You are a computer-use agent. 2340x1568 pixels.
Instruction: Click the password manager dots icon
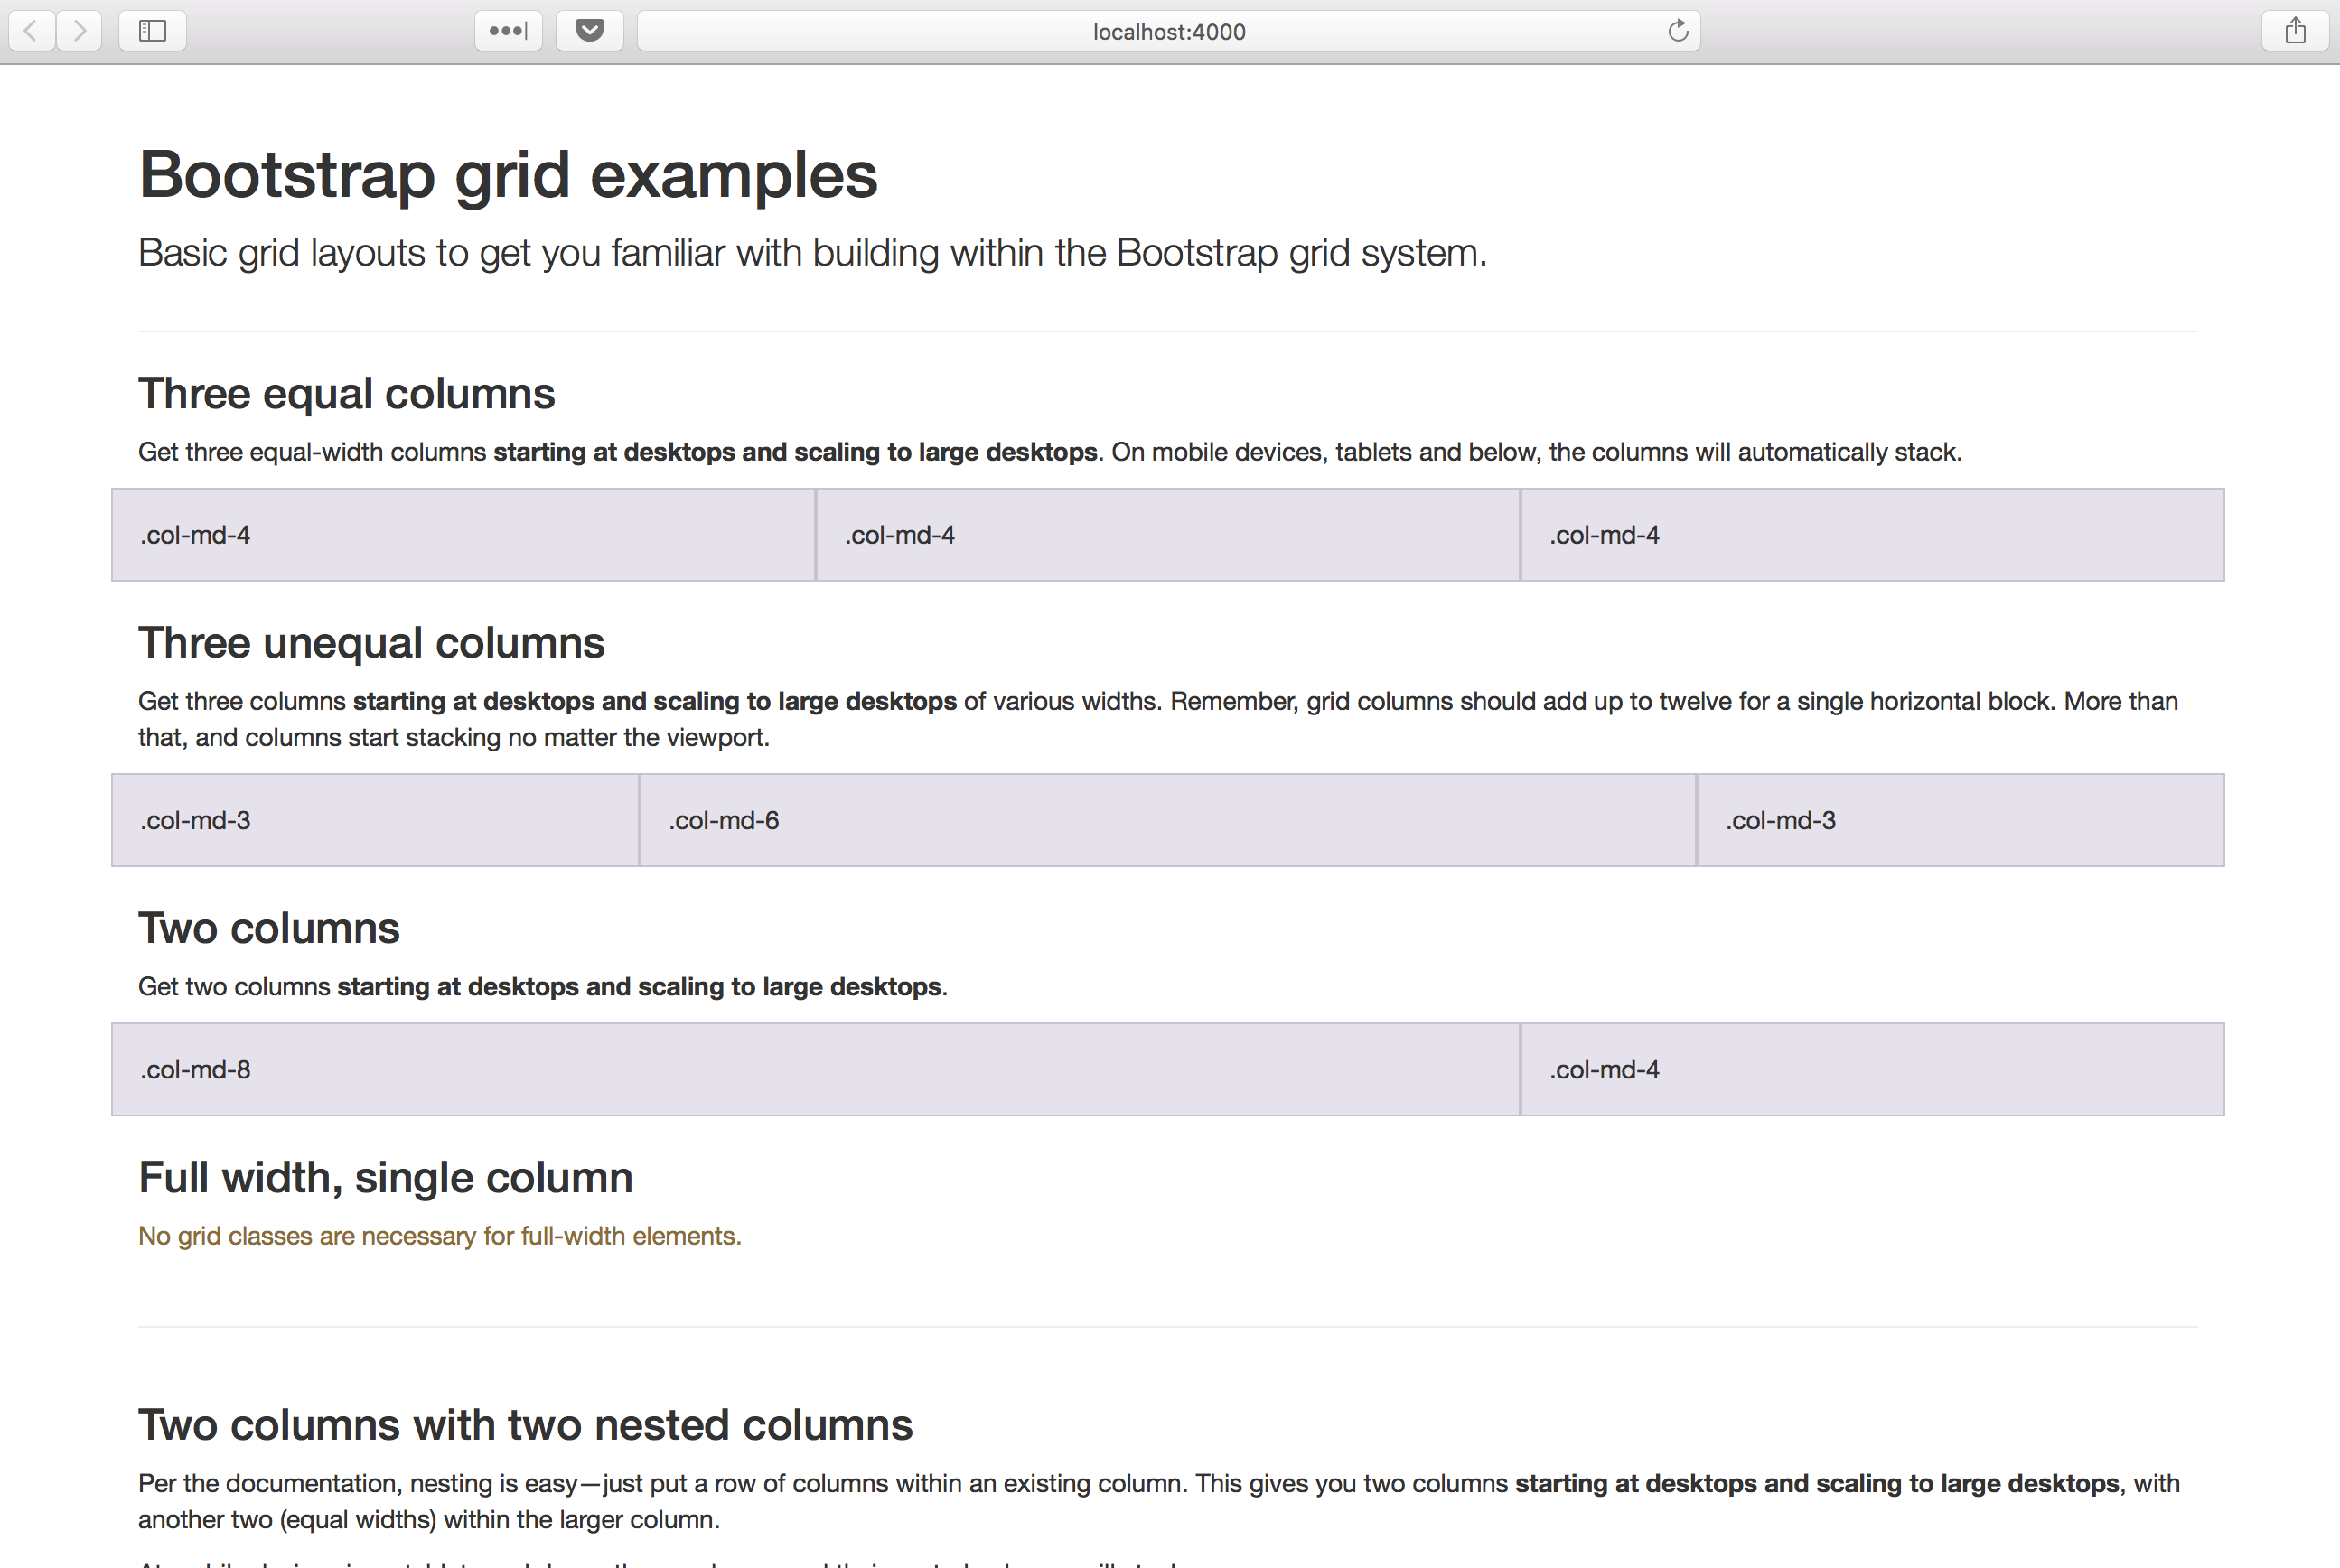[x=508, y=31]
